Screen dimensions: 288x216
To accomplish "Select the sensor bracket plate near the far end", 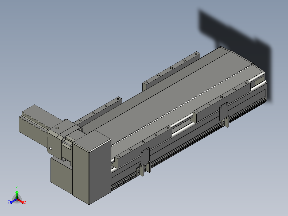I will click(x=224, y=111).
